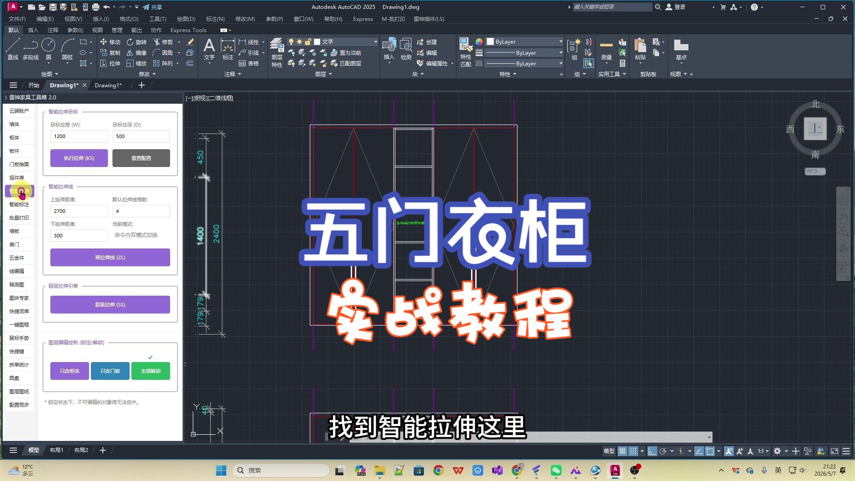Click Match Properties (特性匹配) icon
Image resolution: width=855 pixels, height=481 pixels.
pyautogui.click(x=466, y=53)
